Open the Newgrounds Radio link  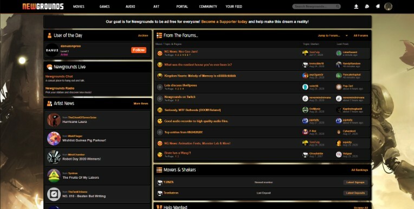(x=60, y=88)
